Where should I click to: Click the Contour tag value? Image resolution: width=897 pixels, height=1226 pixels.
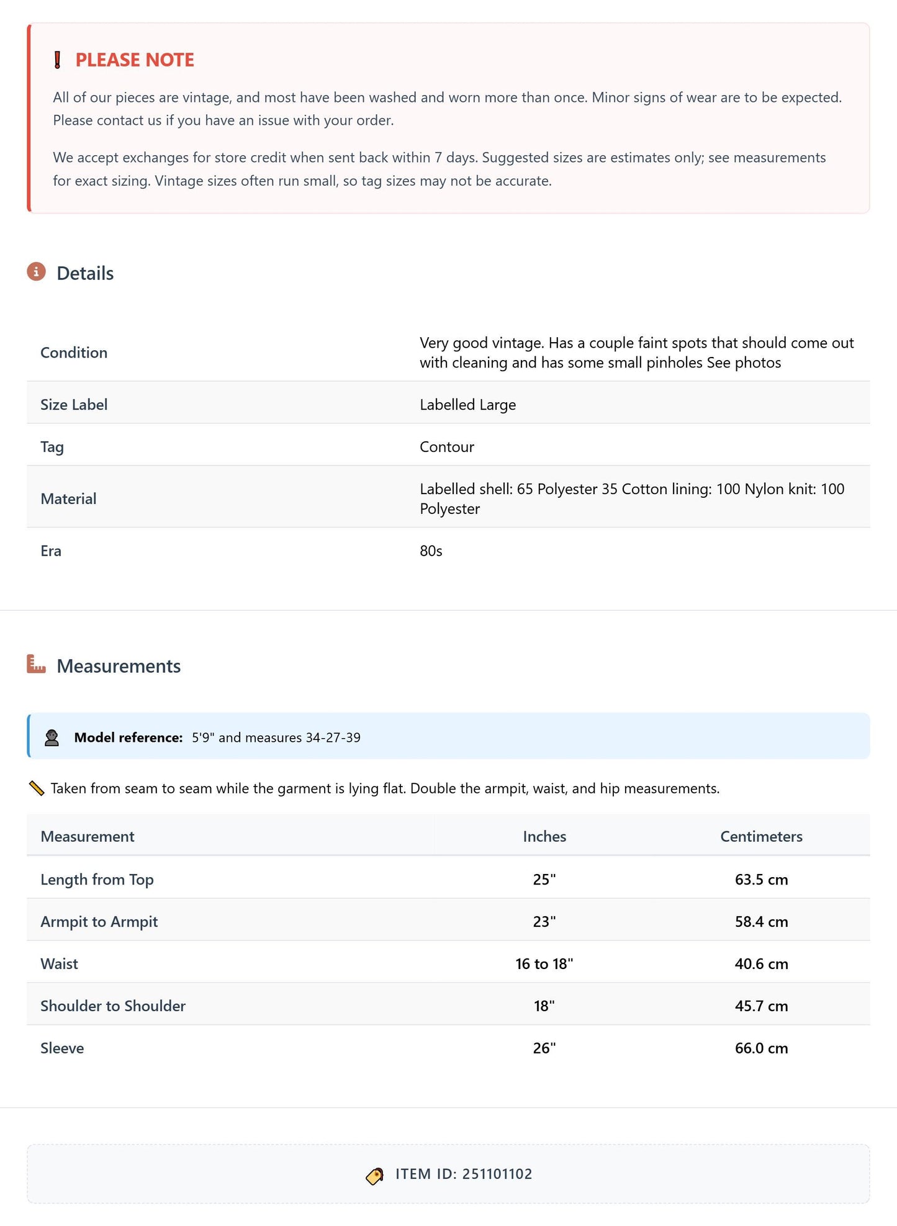(447, 447)
